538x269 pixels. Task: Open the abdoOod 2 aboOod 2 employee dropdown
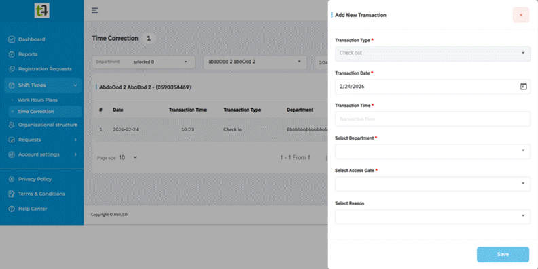tap(255, 62)
